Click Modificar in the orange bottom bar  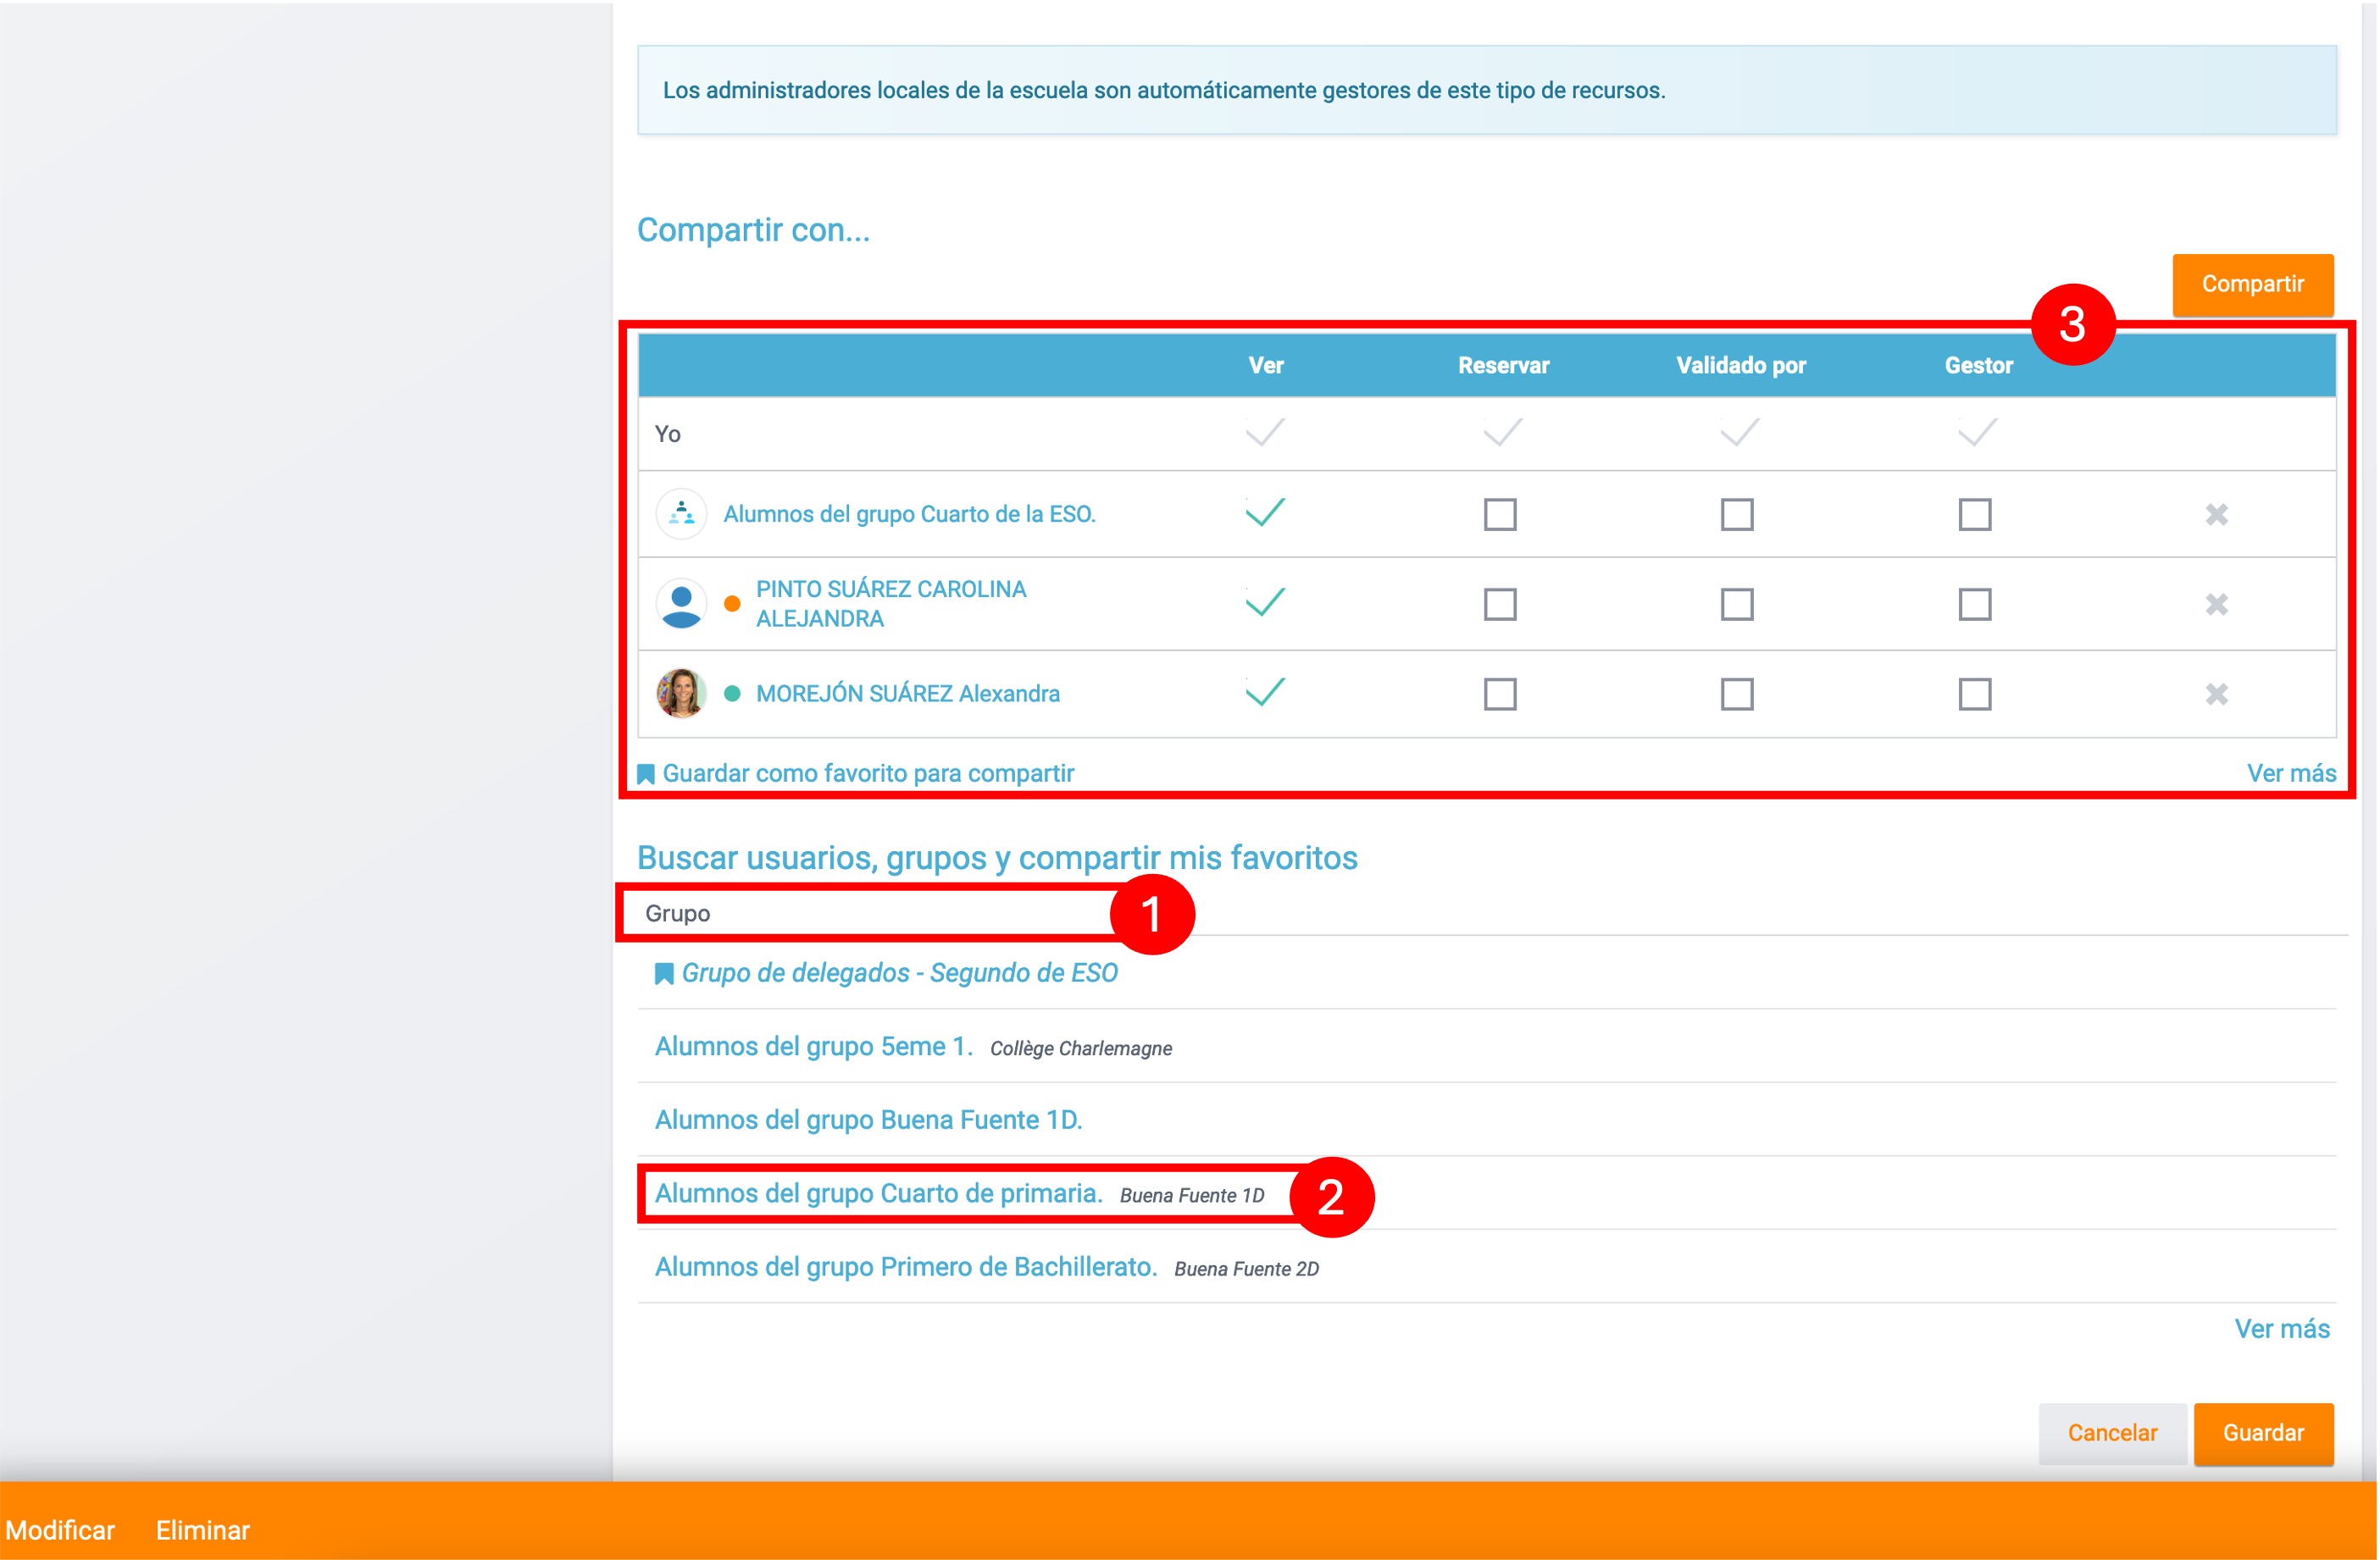coord(60,1530)
